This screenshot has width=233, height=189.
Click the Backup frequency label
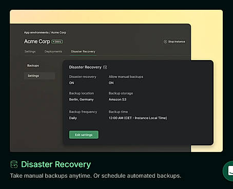[x=83, y=112]
